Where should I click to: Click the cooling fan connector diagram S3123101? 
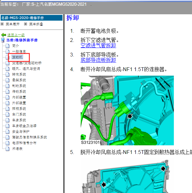127,110
